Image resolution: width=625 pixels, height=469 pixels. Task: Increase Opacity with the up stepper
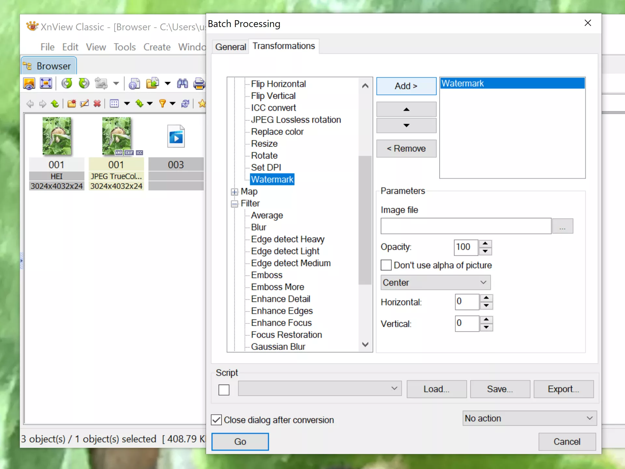[x=485, y=244]
